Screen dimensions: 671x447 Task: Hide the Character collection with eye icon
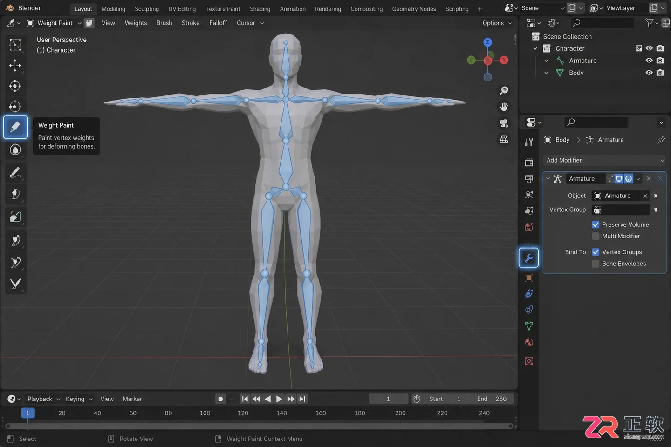(x=649, y=48)
